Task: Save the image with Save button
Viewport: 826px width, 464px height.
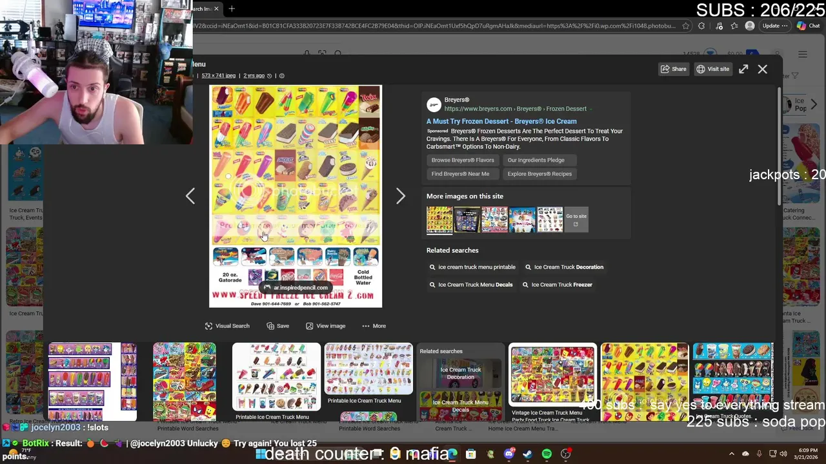Action: pyautogui.click(x=277, y=326)
